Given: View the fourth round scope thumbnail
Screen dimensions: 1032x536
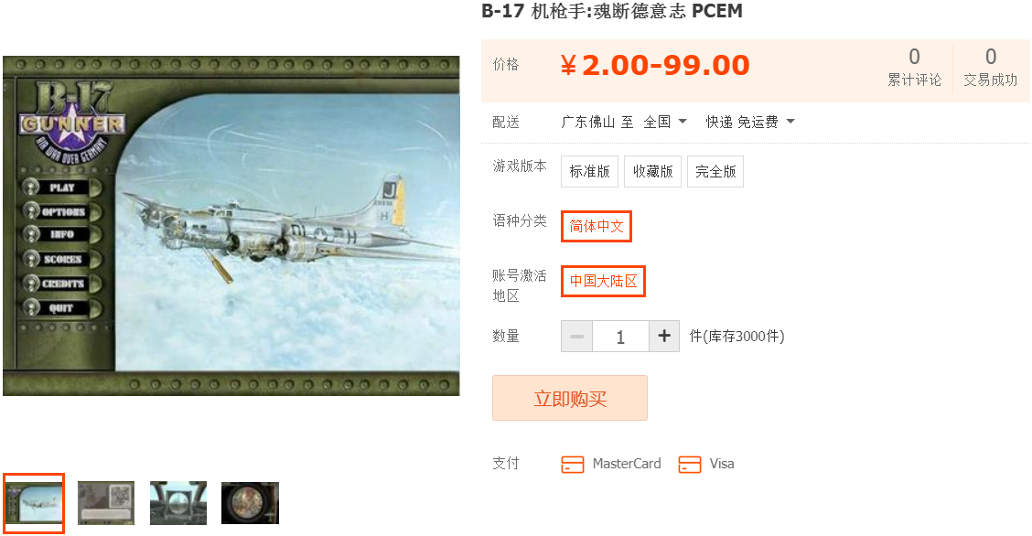Looking at the screenshot, I should click(250, 503).
